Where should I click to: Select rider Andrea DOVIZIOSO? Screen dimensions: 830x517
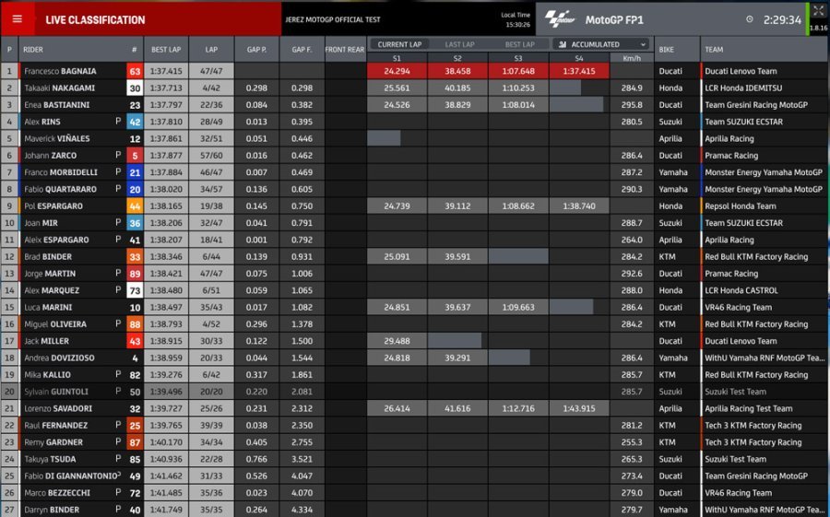59,358
